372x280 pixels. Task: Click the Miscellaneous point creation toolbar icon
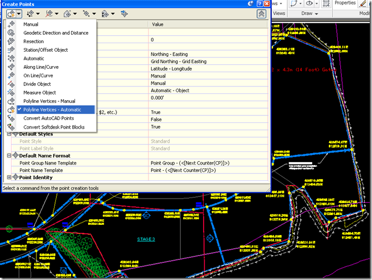[x=11, y=14]
